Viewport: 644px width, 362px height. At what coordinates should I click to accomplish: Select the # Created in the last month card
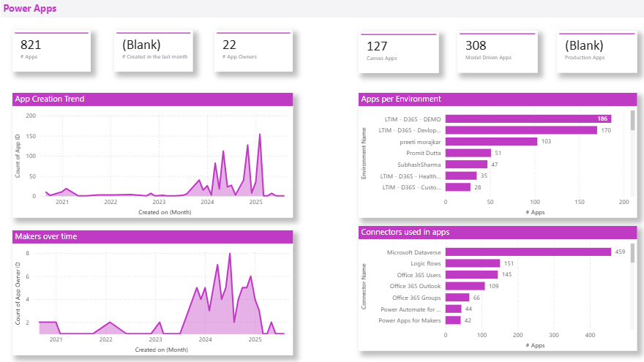(x=154, y=51)
